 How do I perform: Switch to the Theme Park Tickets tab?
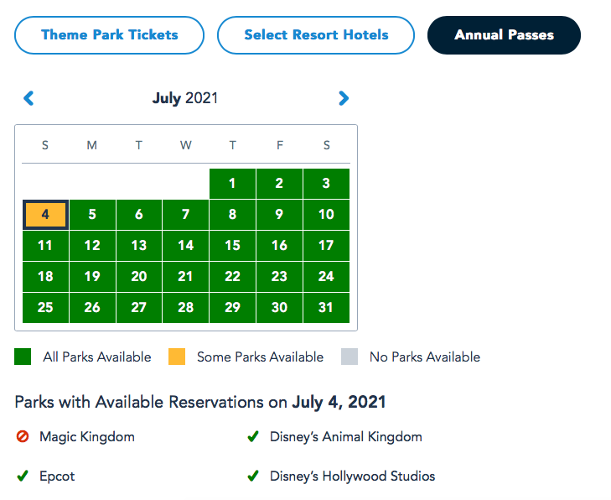tap(110, 35)
